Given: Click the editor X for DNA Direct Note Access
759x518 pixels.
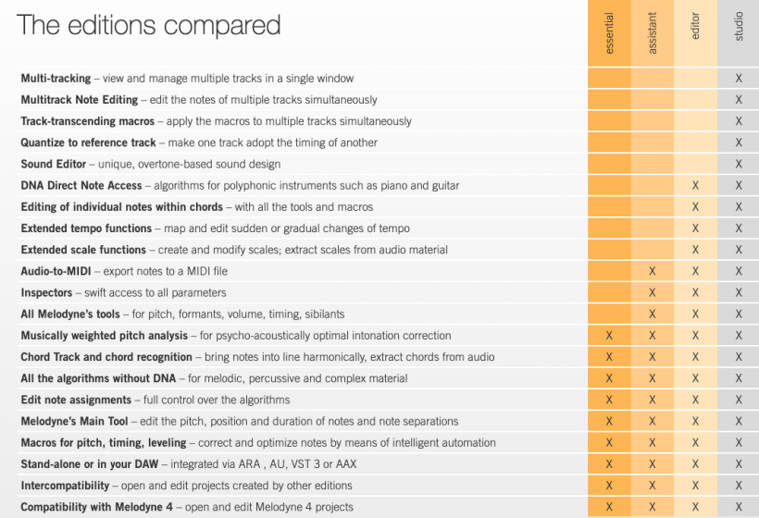Looking at the screenshot, I should [x=695, y=185].
